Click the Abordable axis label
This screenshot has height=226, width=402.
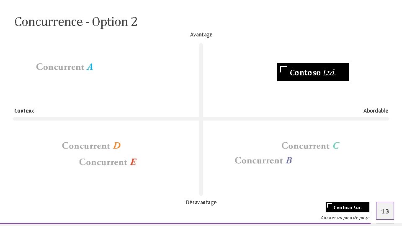[376, 111]
